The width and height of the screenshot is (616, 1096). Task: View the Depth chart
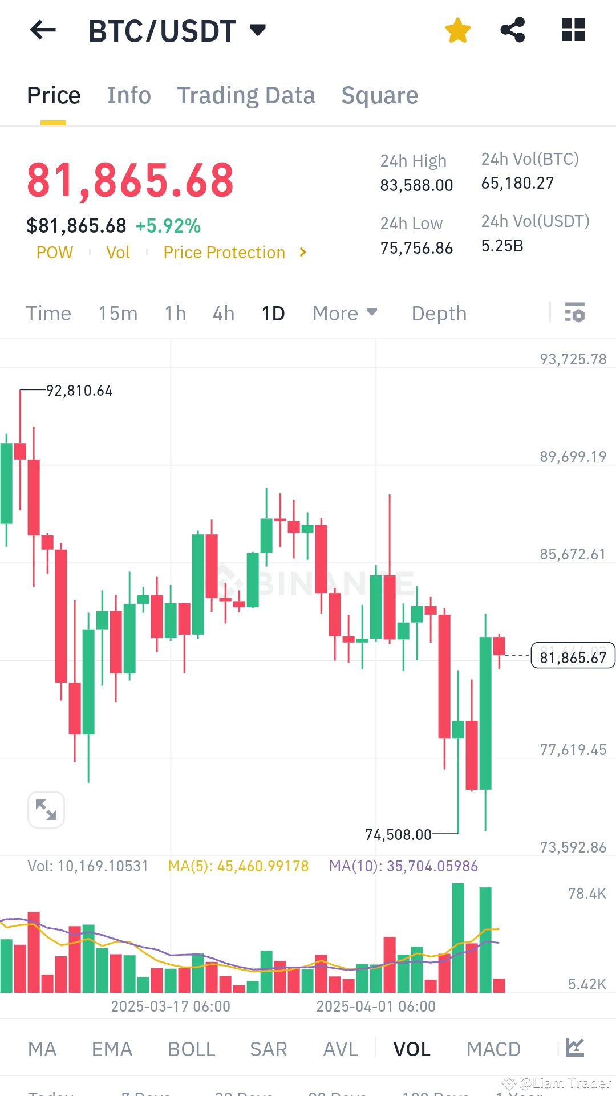click(438, 313)
